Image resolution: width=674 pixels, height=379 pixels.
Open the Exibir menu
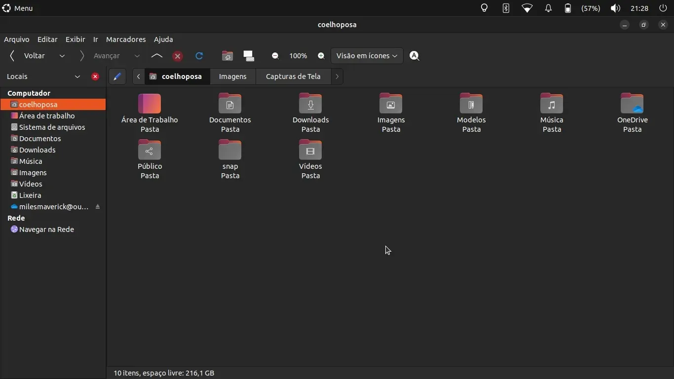(x=75, y=39)
